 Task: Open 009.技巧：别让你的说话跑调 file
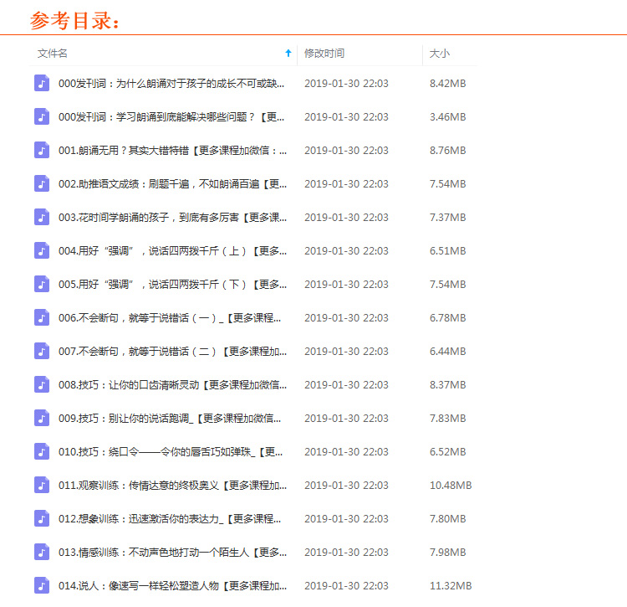click(170, 418)
